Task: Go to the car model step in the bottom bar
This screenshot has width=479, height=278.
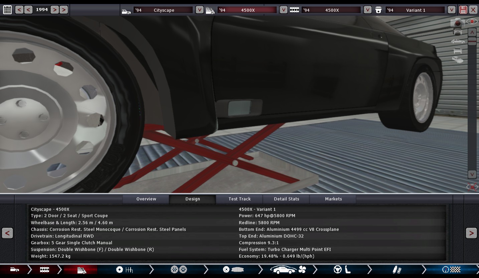Action: click(x=15, y=270)
